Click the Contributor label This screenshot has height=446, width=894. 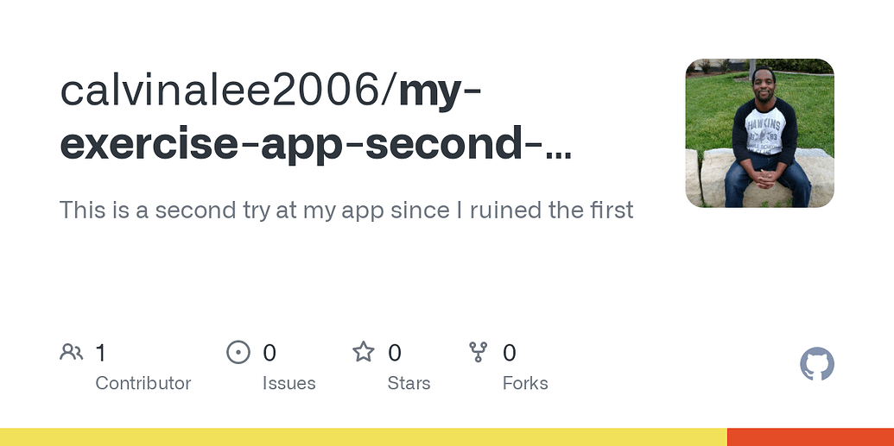(143, 383)
